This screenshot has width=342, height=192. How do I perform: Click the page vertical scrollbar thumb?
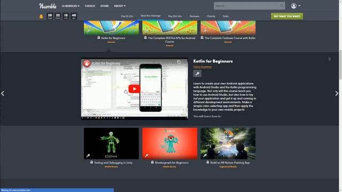(340, 65)
